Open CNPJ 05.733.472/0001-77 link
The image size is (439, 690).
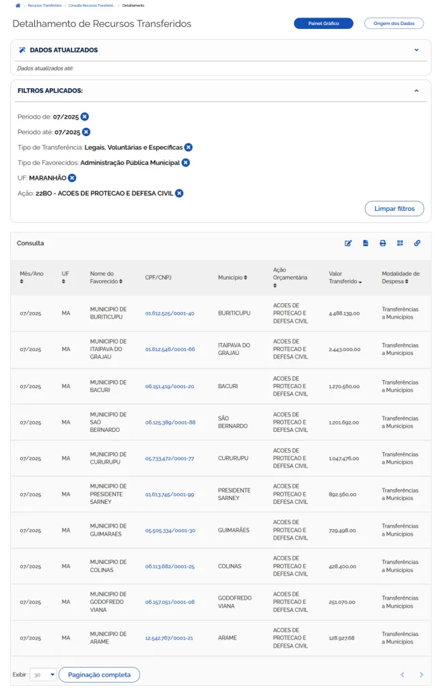(170, 458)
